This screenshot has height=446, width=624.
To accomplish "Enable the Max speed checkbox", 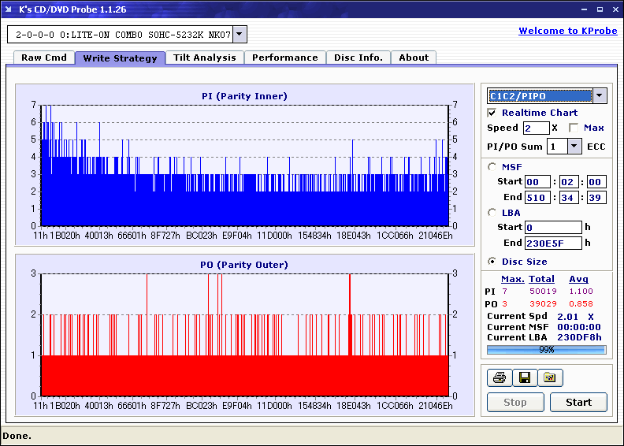I will point(574,128).
